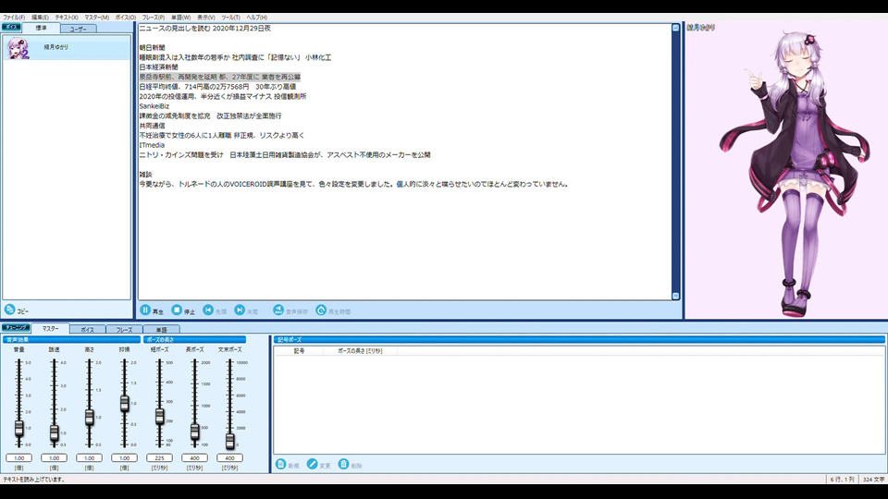Select the フレーズ tuning tab
Image resolution: width=888 pixels, height=499 pixels.
click(x=124, y=329)
